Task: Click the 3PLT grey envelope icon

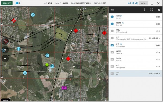Action: pyautogui.click(x=112, y=66)
